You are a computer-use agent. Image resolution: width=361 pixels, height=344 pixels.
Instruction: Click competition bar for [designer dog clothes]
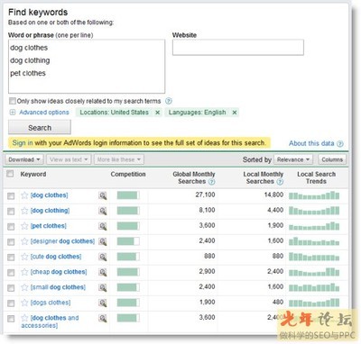coord(128,241)
